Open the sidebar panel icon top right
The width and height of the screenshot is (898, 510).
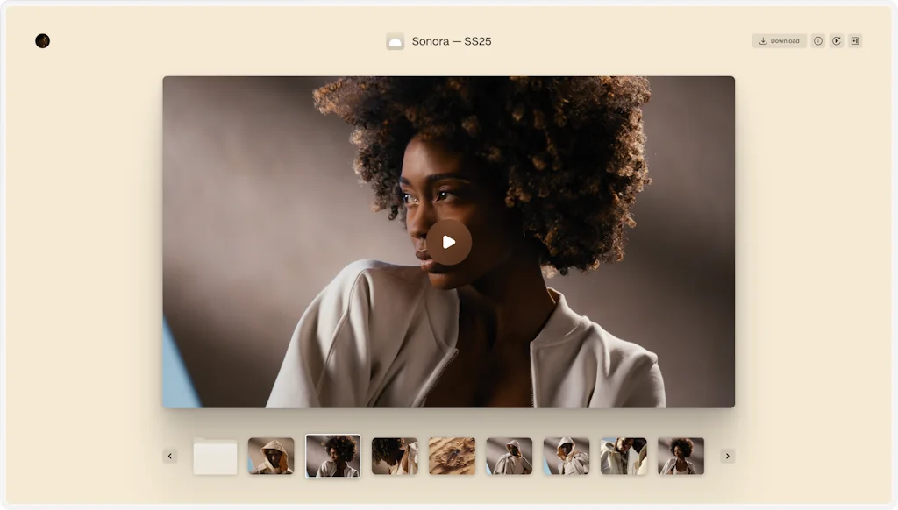click(855, 40)
